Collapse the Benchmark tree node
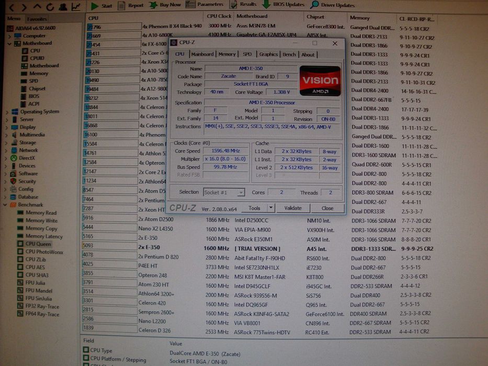 point(5,205)
